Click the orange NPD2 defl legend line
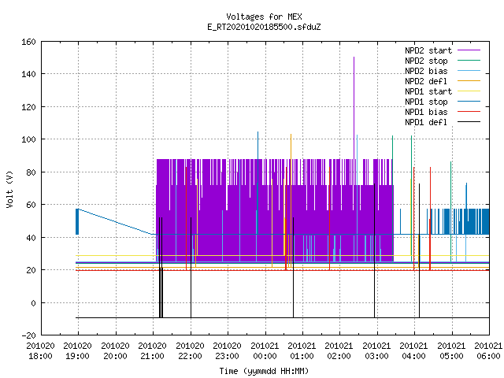Screen dimensions: 504x378 [469, 81]
